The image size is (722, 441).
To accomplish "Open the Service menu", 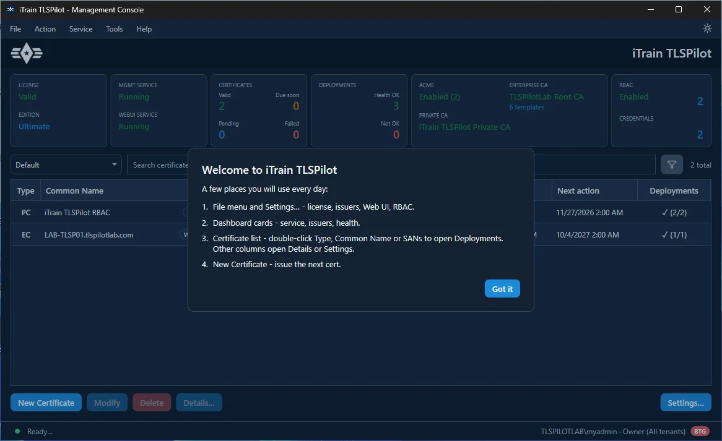I will point(80,29).
